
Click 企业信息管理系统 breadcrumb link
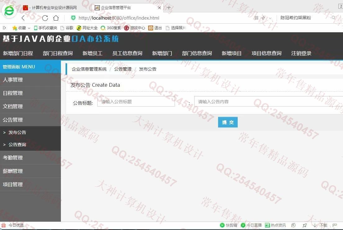pos(89,69)
